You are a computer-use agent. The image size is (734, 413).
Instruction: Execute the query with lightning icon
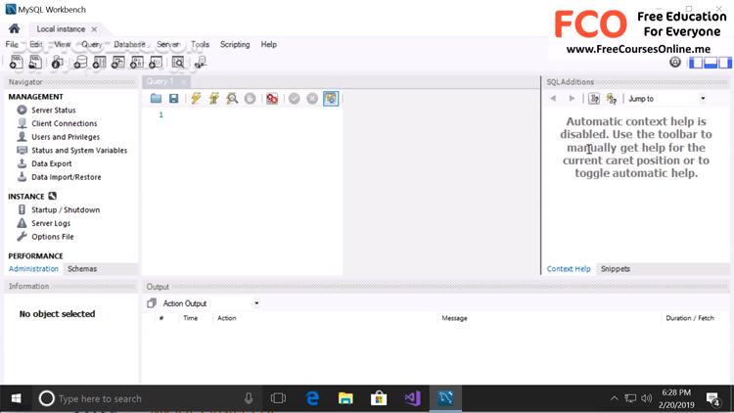point(196,98)
